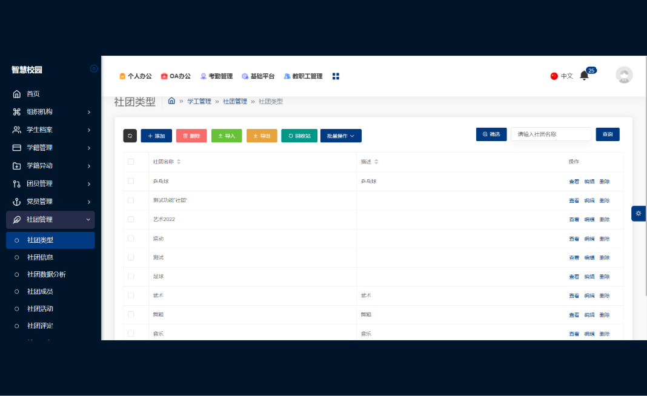Screen dimensions: 647x396
Task: Click 编辑 link in the 艺术2022 row
Action: pos(589,219)
